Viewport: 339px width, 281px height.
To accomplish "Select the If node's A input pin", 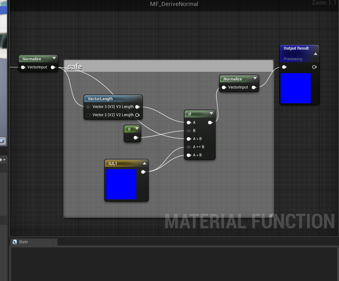I will [x=189, y=123].
